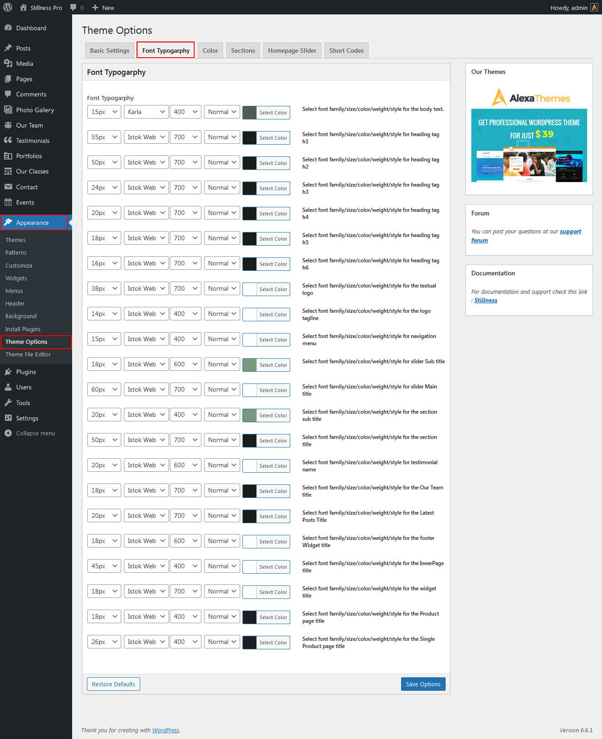Click the Photo Gallery icon

(x=8, y=109)
